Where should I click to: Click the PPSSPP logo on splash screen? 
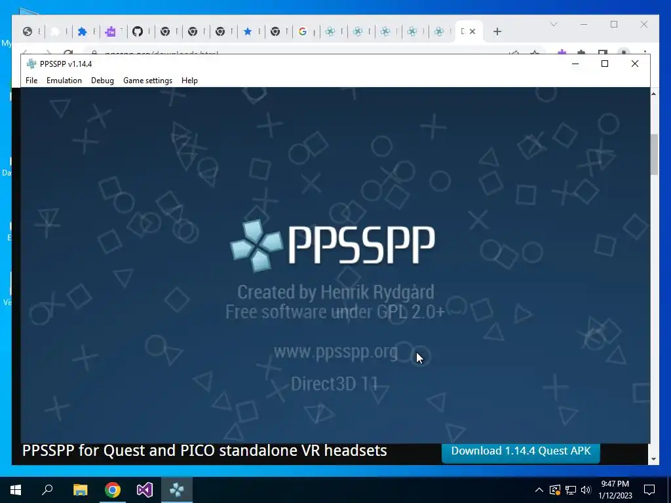[x=332, y=245]
